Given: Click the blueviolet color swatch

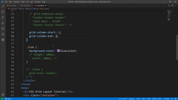Looking at the screenshot, I should [58, 51].
